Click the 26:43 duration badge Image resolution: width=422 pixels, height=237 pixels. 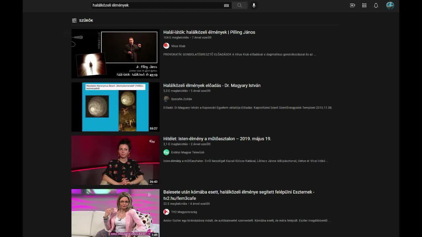(154, 182)
